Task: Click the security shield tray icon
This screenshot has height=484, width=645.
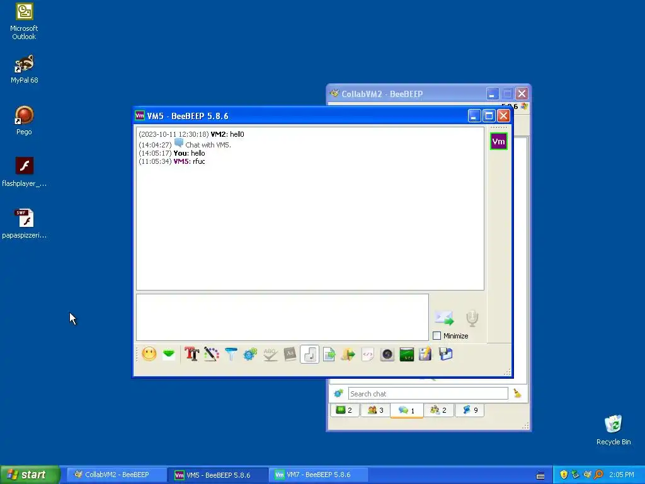Action: (564, 475)
